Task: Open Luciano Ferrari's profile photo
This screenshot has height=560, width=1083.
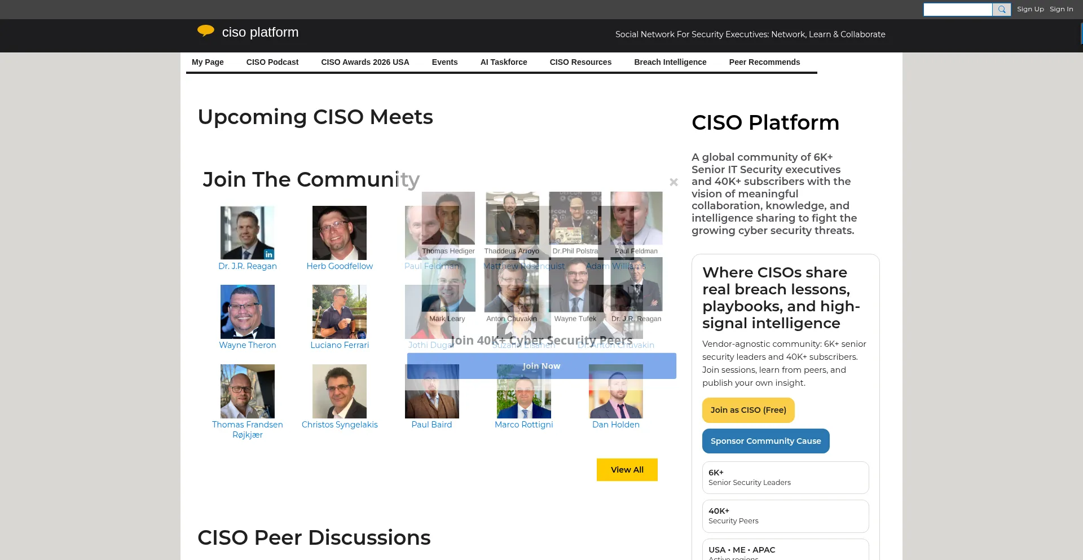Action: point(340,312)
